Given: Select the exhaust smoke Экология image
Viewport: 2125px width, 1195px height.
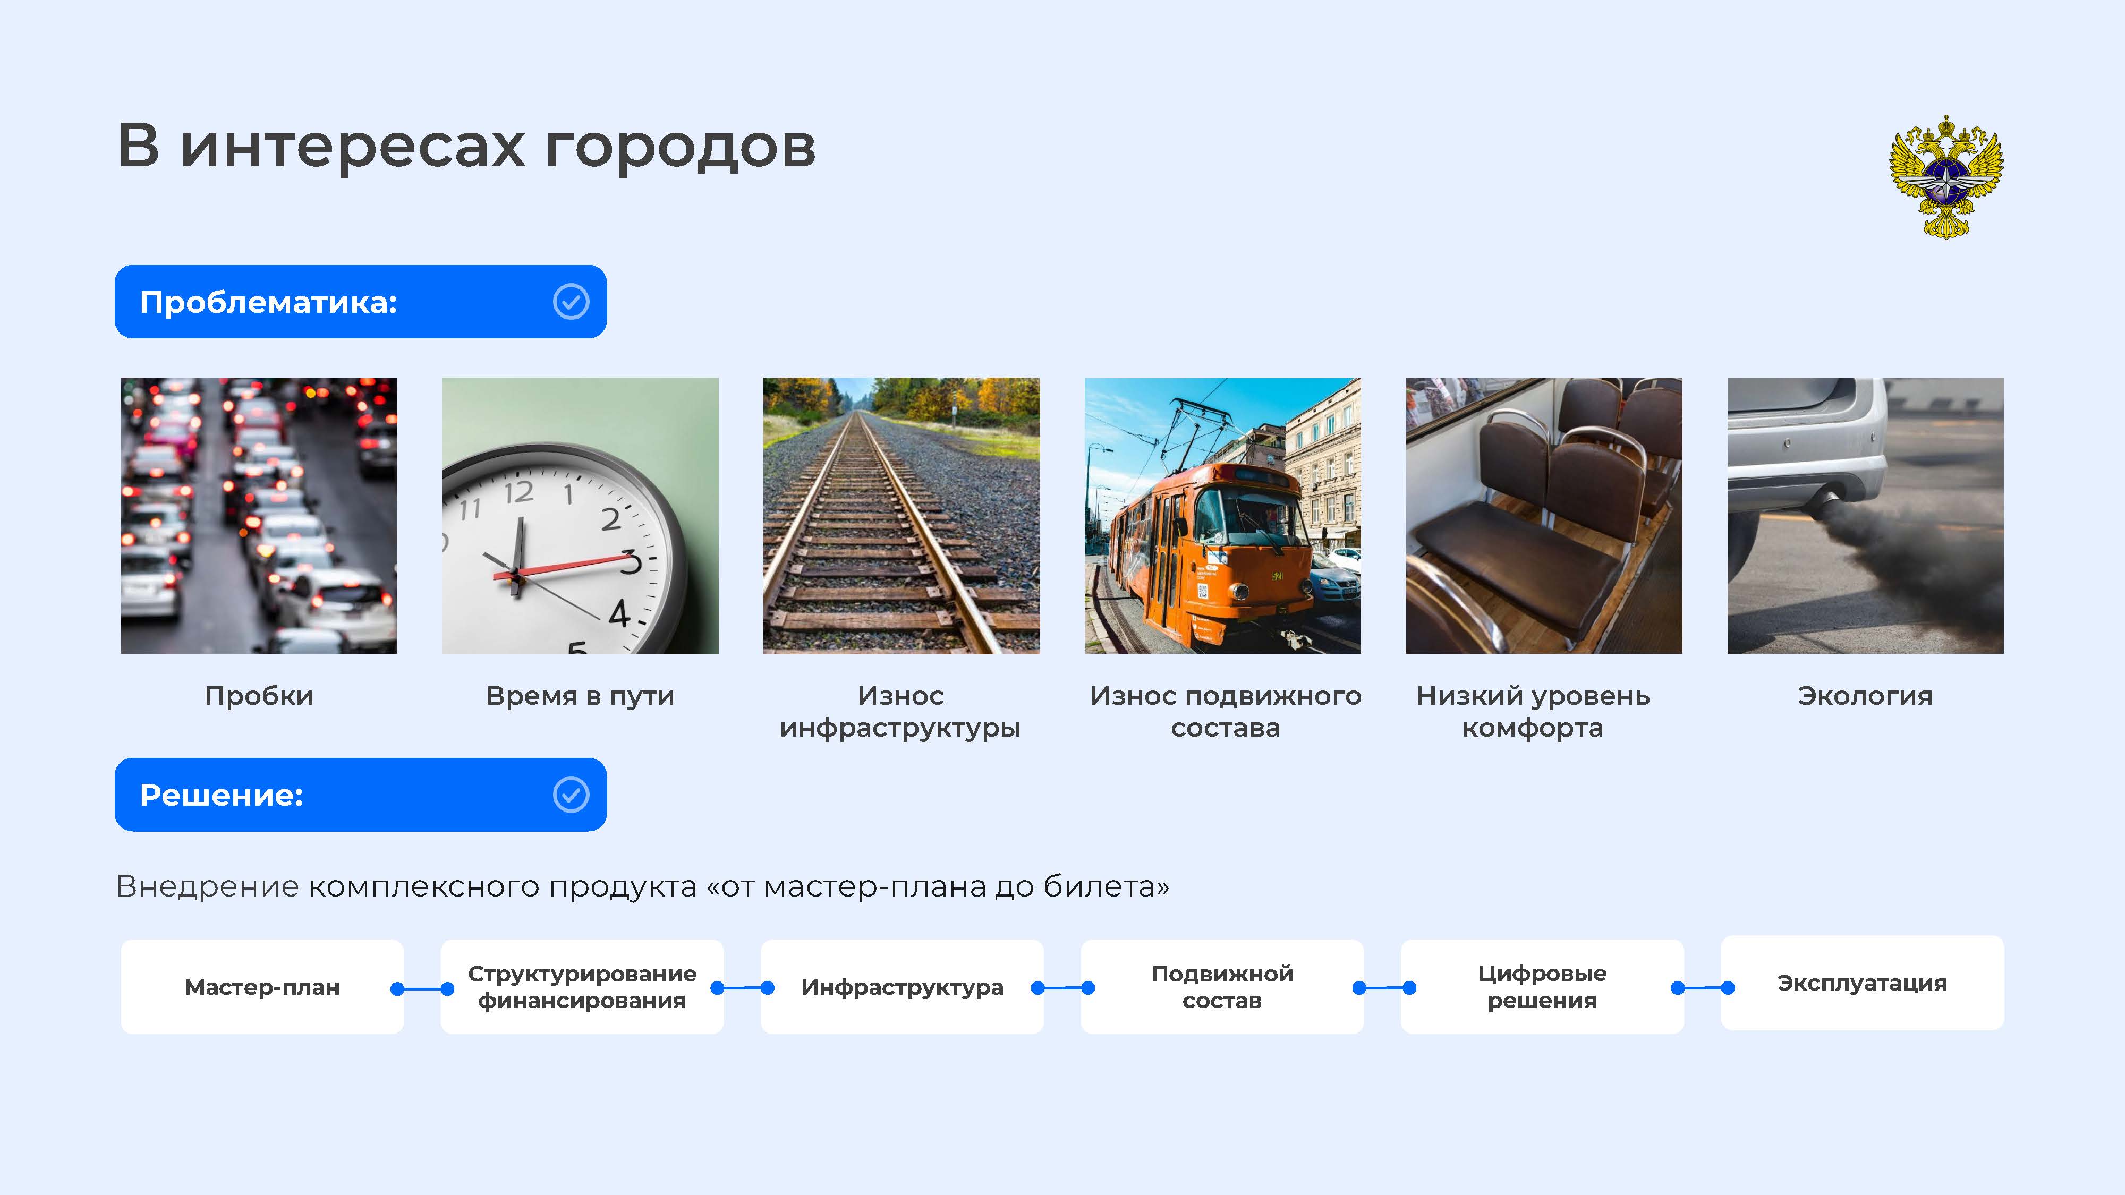Looking at the screenshot, I should (x=1865, y=516).
